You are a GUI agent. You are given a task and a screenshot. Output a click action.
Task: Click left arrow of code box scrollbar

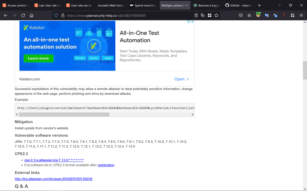point(17,115)
